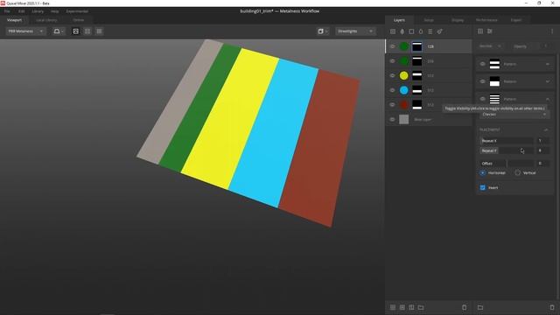560x315 pixels.
Task: Switch to the Online tab
Action: (79, 20)
